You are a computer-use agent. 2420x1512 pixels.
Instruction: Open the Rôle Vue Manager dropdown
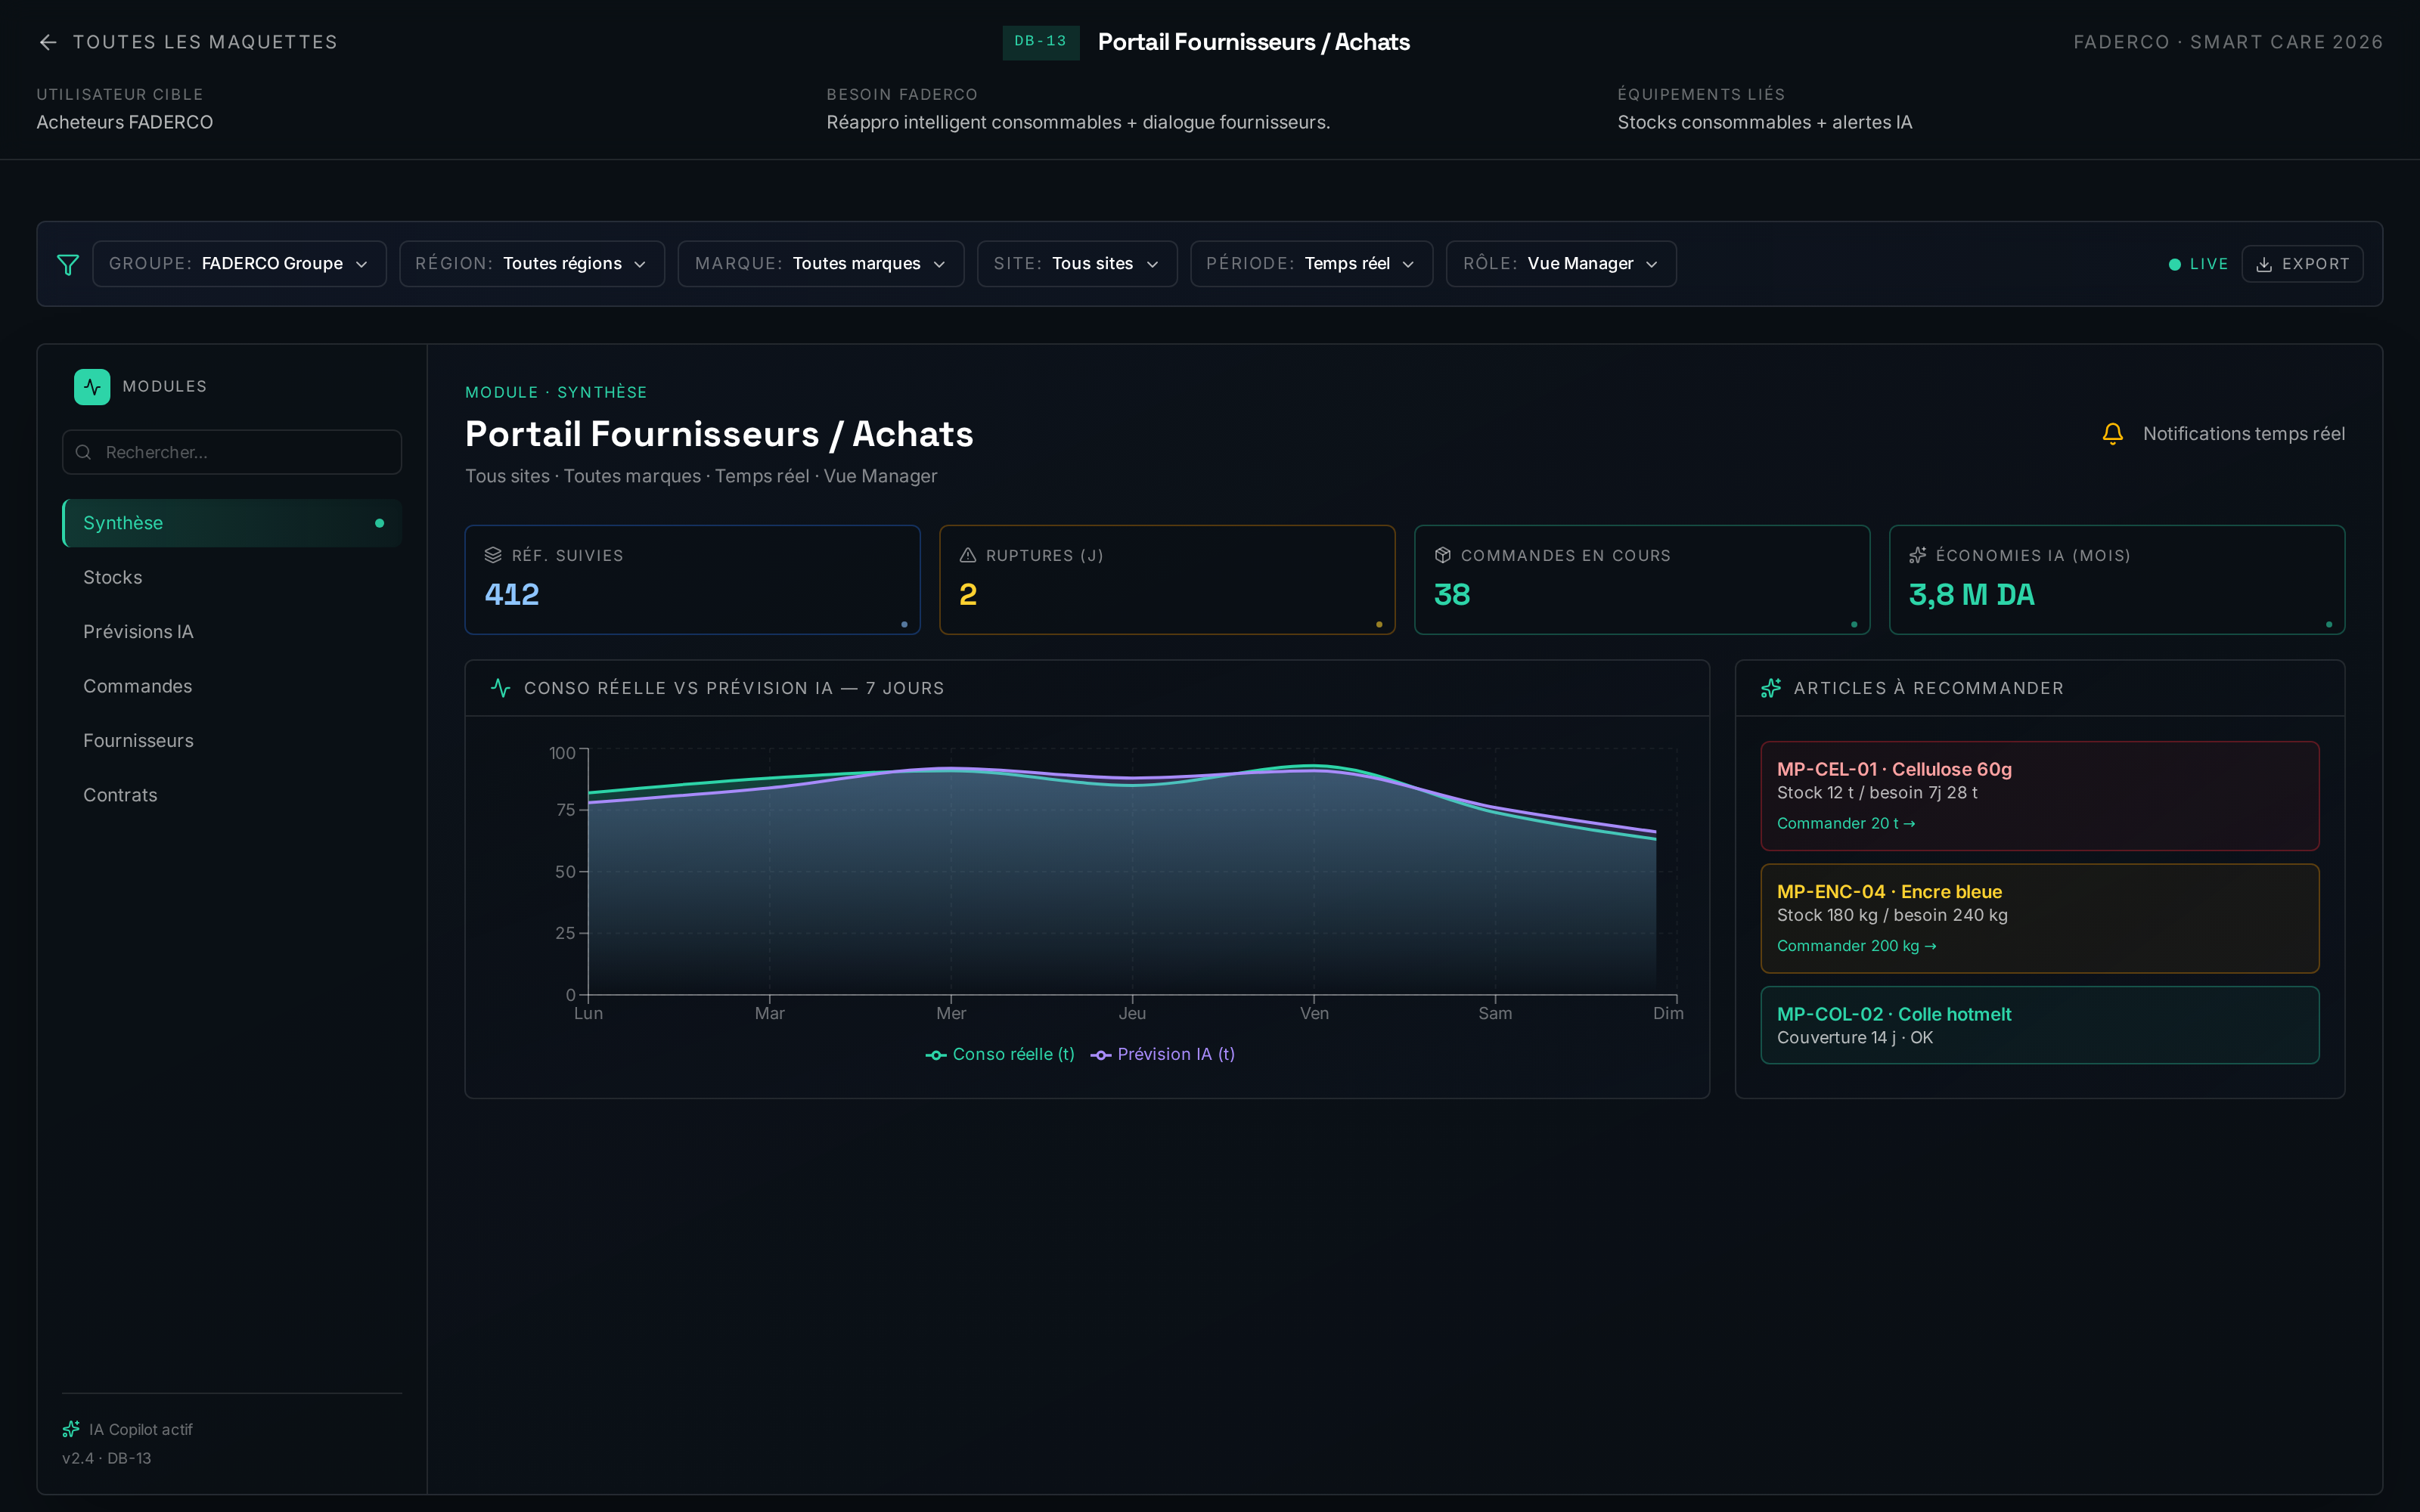[x=1561, y=264]
